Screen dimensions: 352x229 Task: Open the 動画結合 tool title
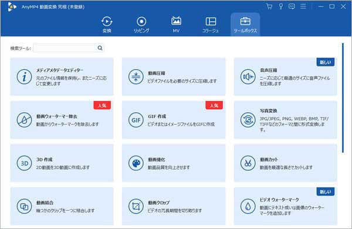(45, 203)
